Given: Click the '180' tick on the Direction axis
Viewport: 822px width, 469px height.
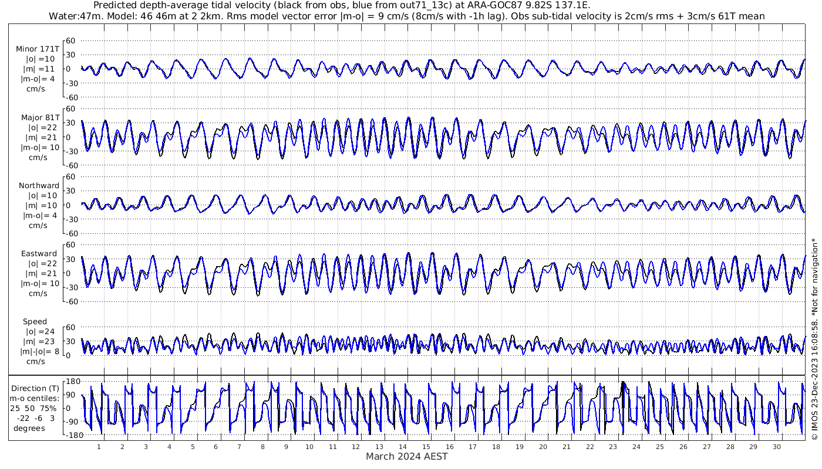Looking at the screenshot, I should tap(73, 380).
